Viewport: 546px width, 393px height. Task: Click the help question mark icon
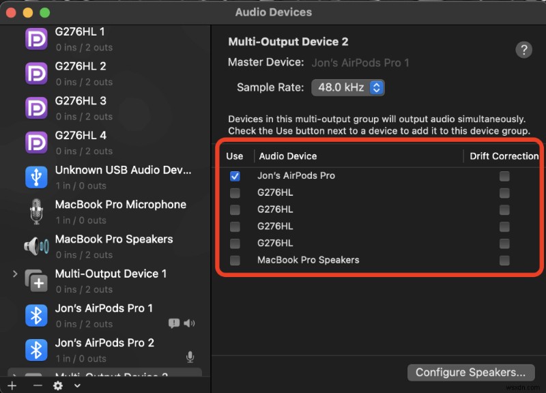[523, 50]
